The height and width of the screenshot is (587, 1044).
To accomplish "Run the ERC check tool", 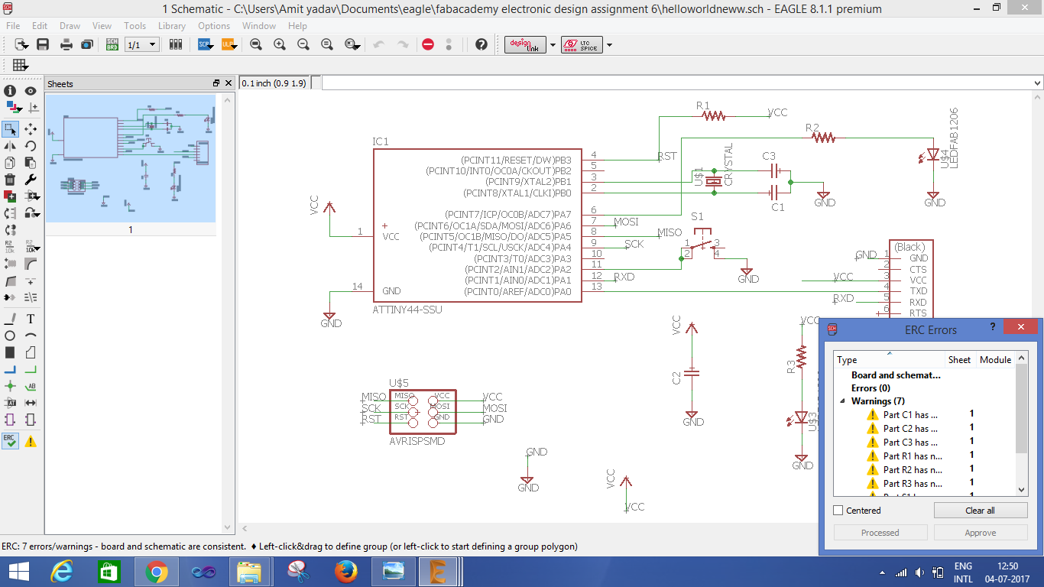I will point(10,441).
